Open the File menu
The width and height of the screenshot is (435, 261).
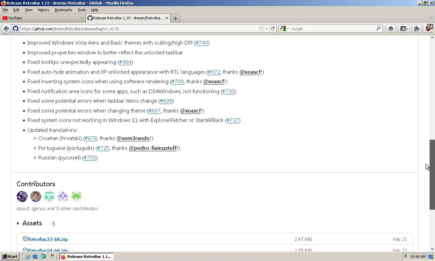tap(5, 10)
